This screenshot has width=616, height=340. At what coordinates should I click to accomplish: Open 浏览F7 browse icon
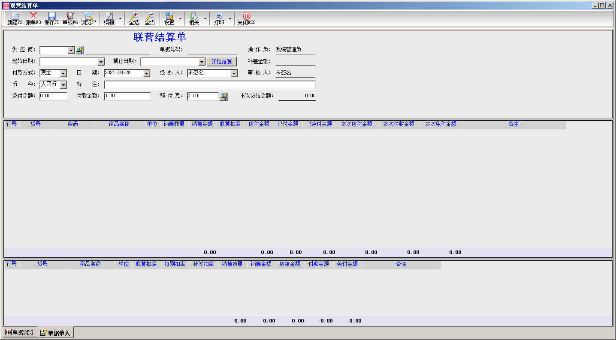88,18
